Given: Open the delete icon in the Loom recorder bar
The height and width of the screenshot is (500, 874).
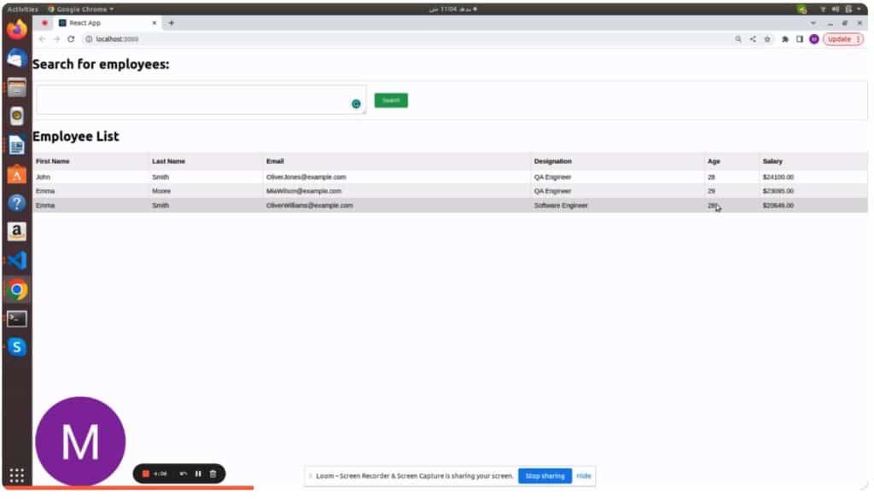Looking at the screenshot, I should (213, 474).
